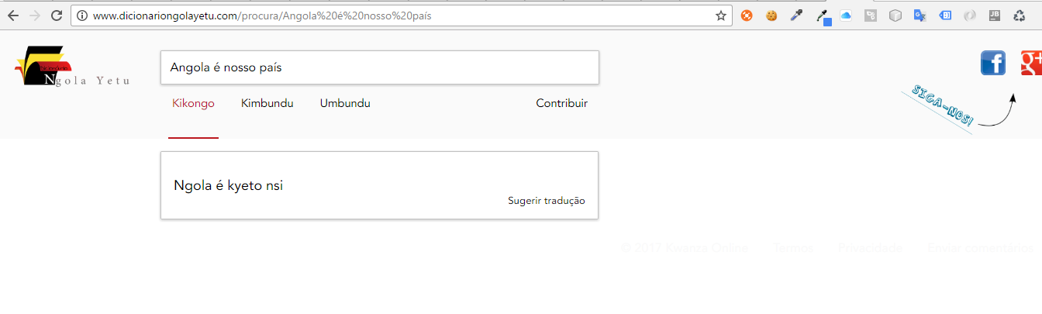The width and height of the screenshot is (1042, 314).
Task: Open the iCloud cloud extension icon
Action: [846, 16]
